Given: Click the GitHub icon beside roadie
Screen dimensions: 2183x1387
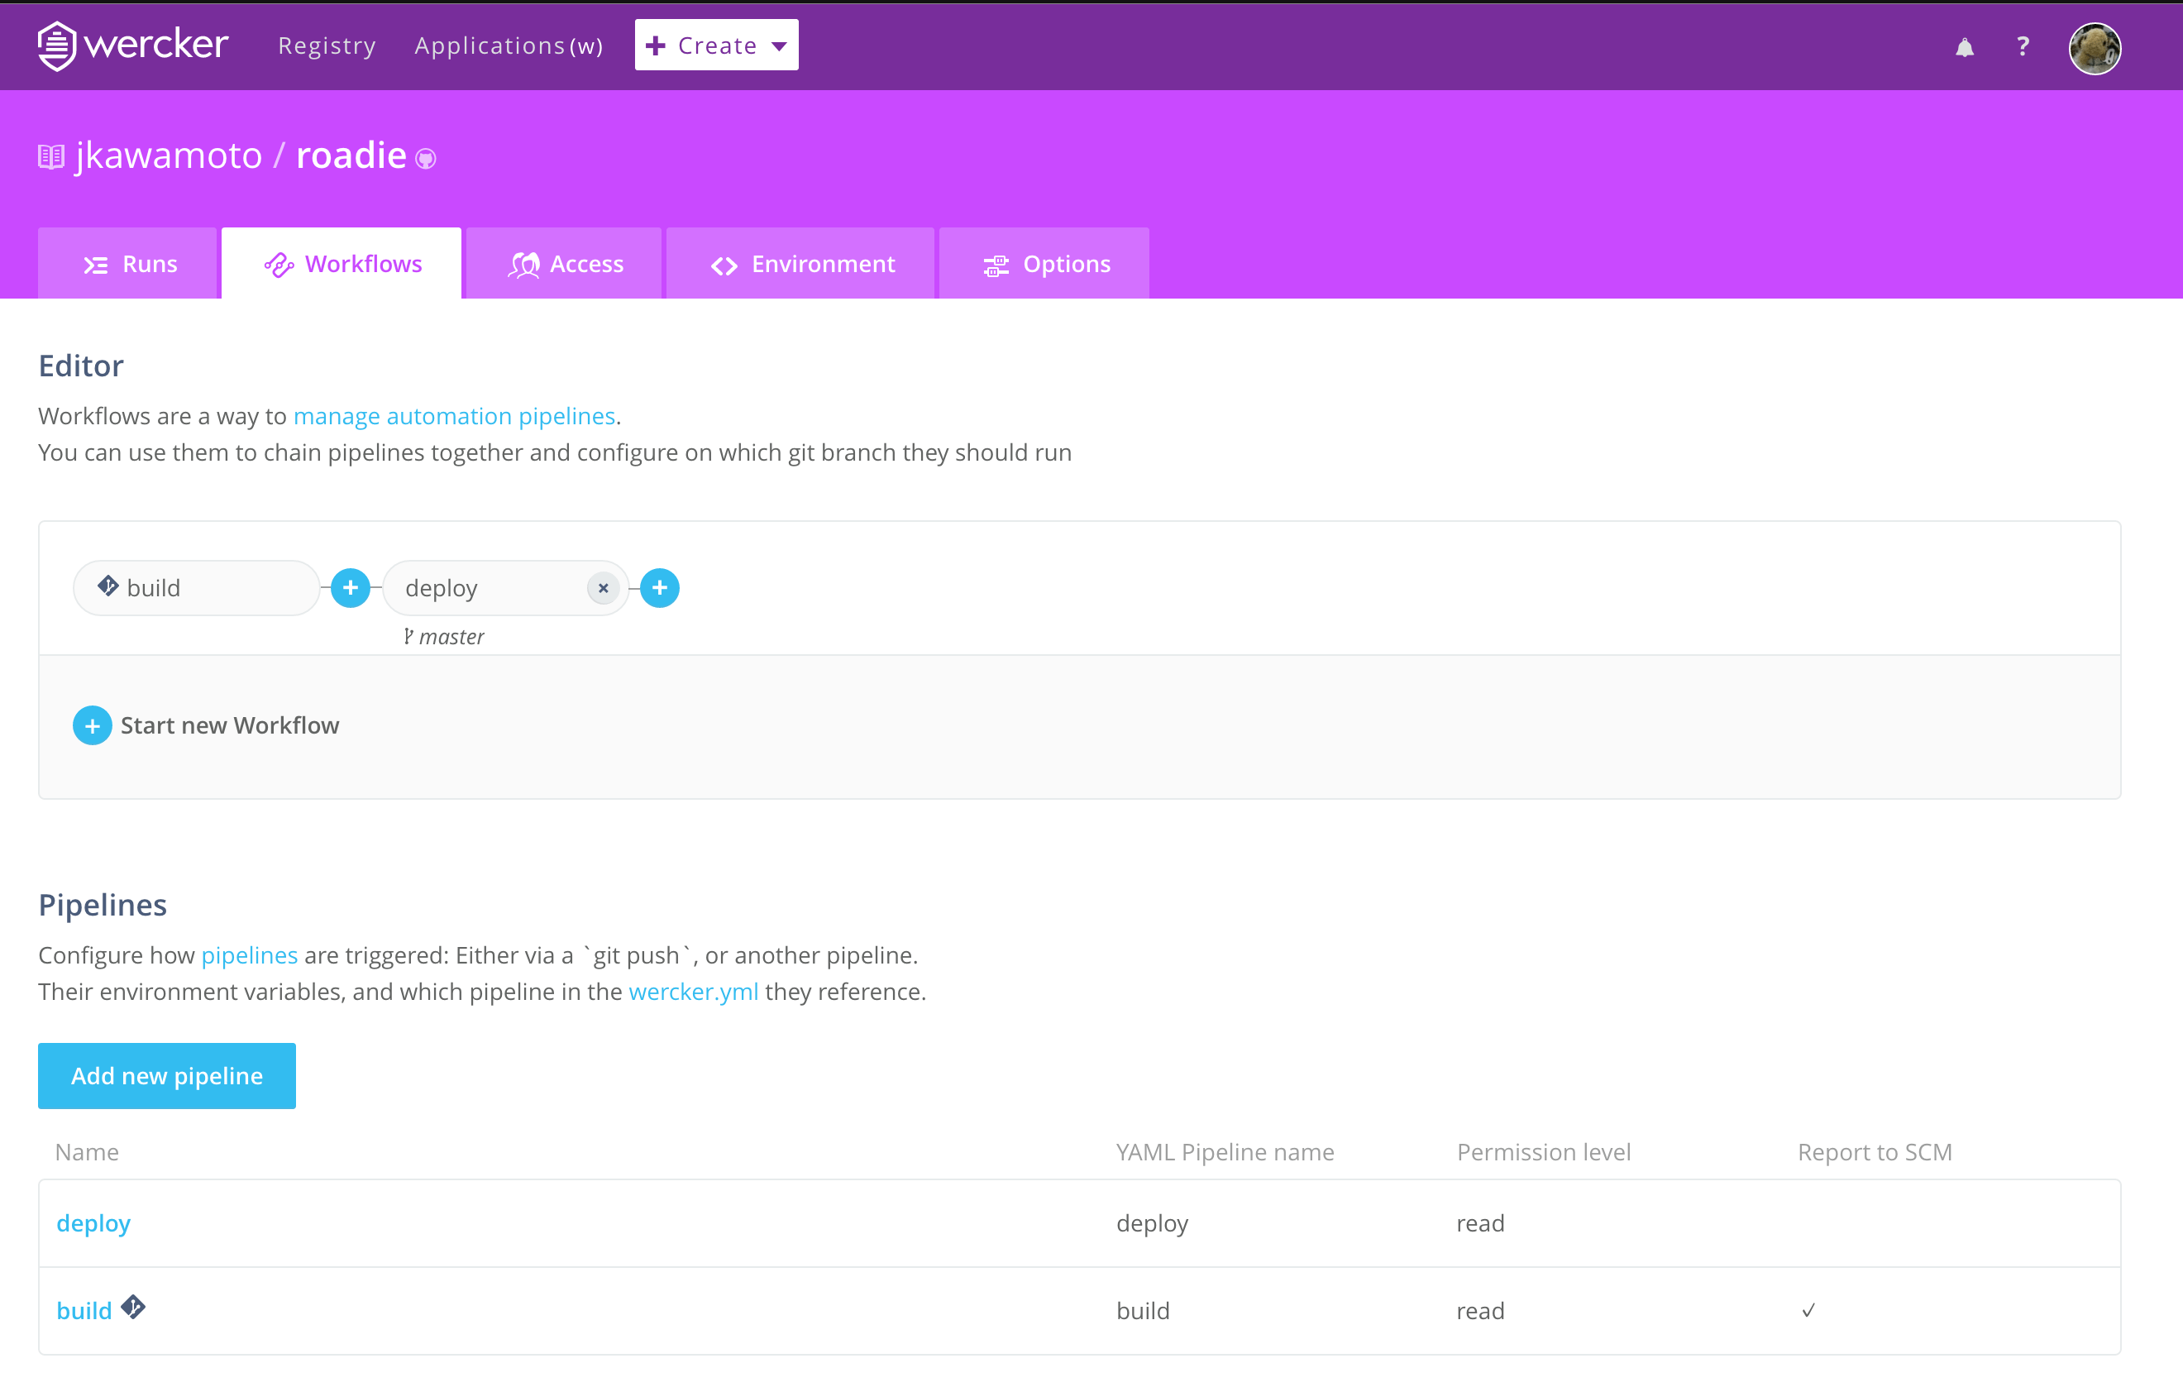Looking at the screenshot, I should click(x=425, y=160).
